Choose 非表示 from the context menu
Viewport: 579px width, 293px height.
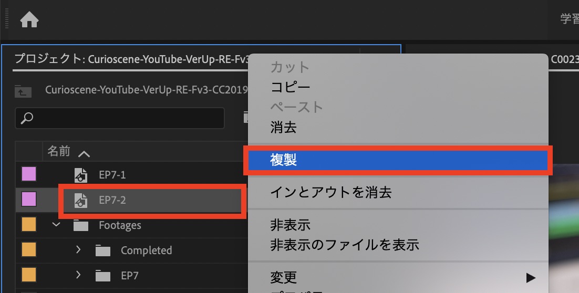pyautogui.click(x=398, y=225)
